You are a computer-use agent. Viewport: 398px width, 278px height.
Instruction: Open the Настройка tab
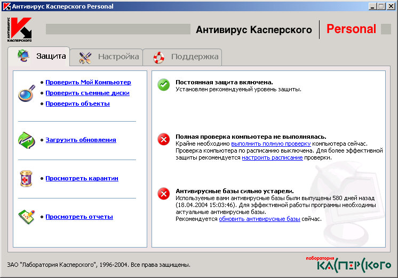pyautogui.click(x=106, y=57)
